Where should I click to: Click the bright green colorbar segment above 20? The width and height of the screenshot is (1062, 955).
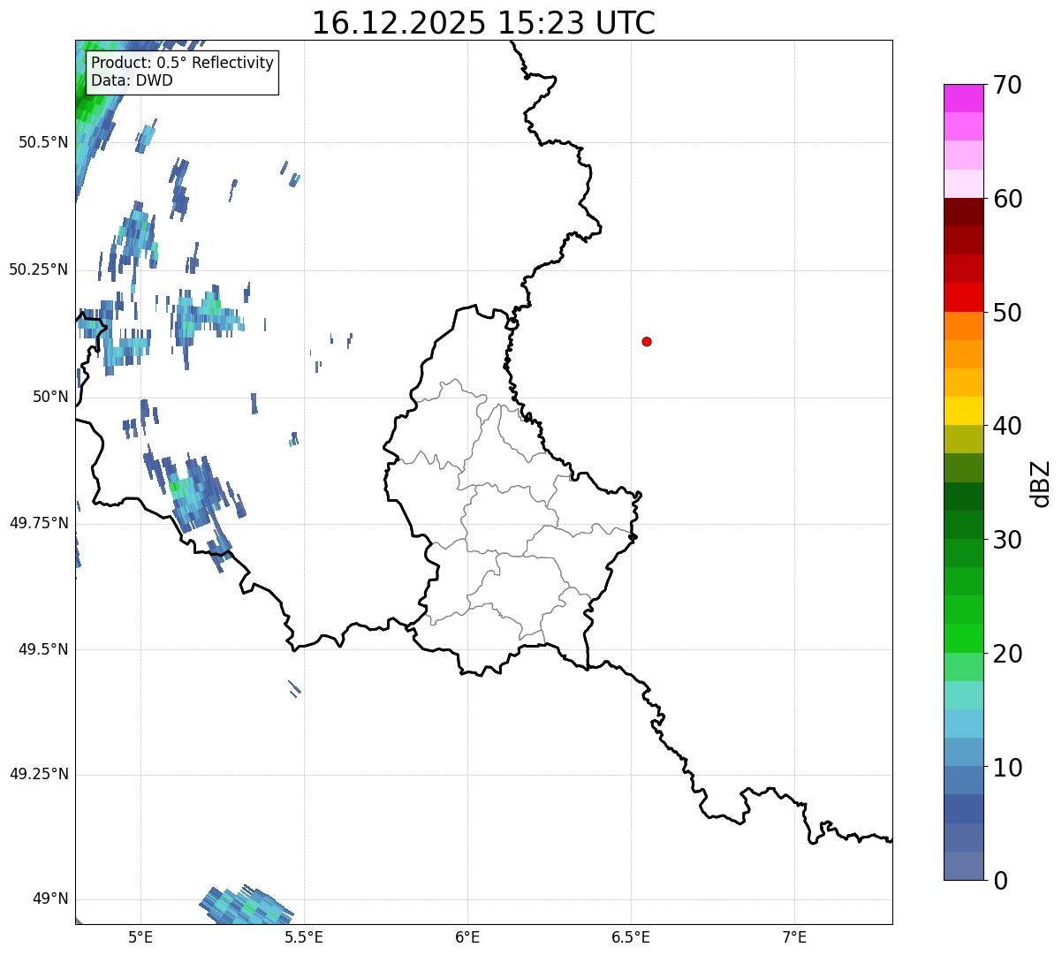coord(964,638)
